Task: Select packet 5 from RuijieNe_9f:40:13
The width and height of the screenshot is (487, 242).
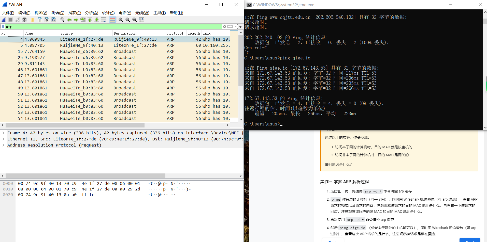Action: 115,45
